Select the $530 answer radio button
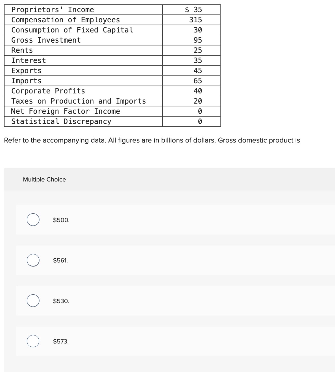The image size is (335, 372). pyautogui.click(x=33, y=301)
